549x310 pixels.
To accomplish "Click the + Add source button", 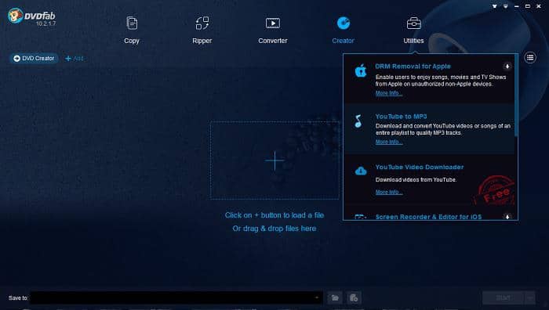I will click(x=75, y=59).
